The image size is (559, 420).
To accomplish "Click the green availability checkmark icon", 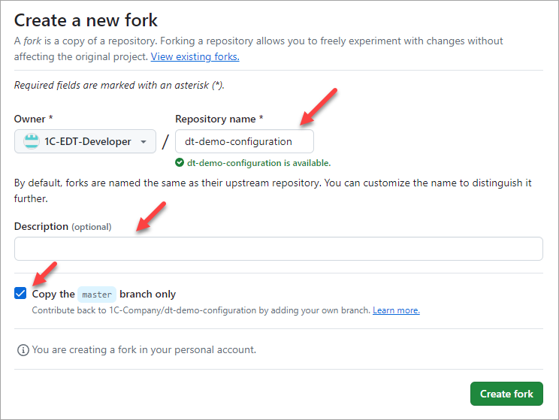I will 180,162.
